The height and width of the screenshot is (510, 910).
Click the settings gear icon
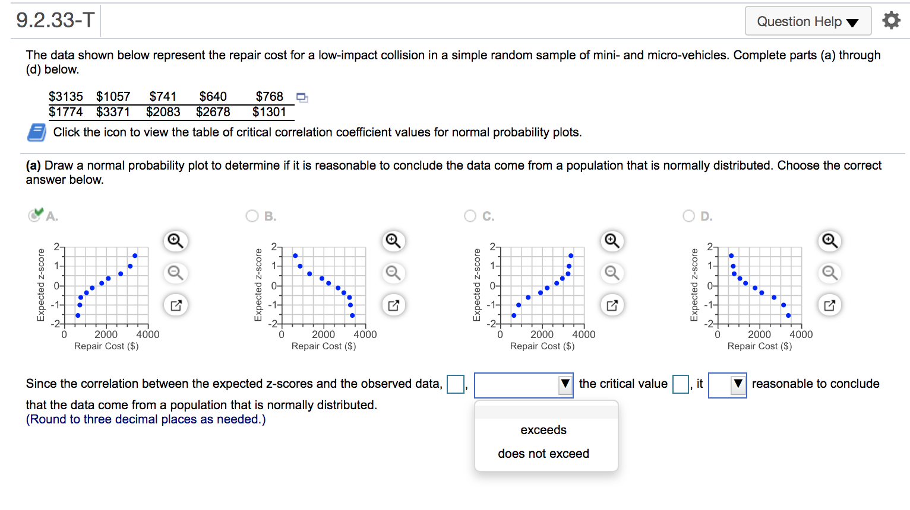pos(891,20)
